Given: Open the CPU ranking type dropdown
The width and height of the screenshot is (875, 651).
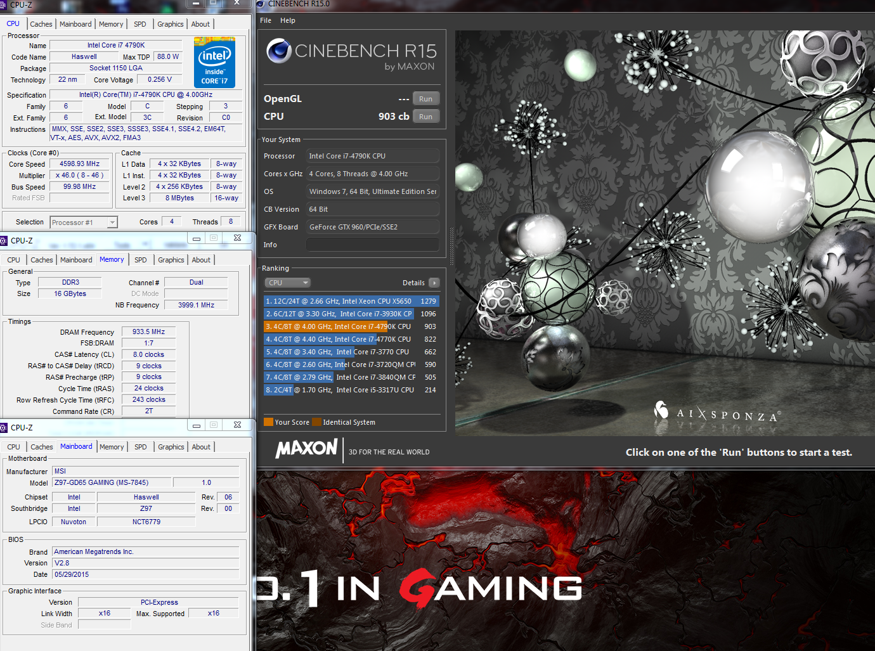Looking at the screenshot, I should (287, 283).
